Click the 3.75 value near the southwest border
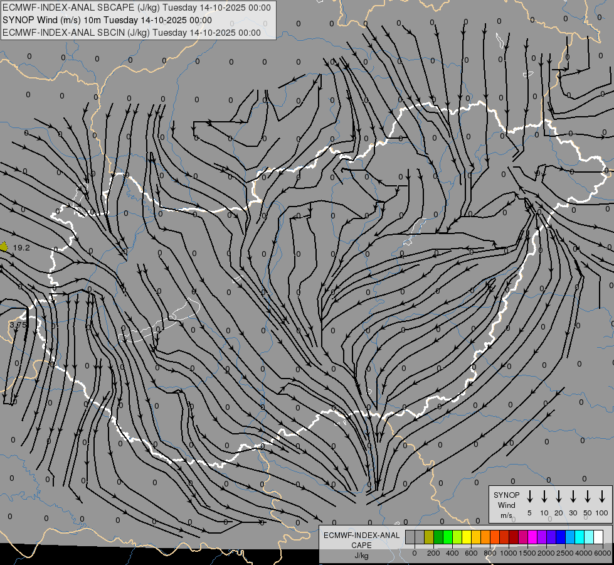 point(18,325)
